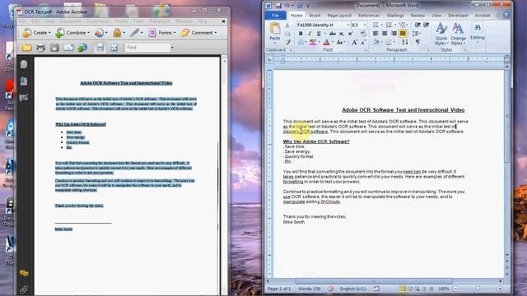Viewport: 527px width, 296px height.
Task: Click the Secure padlock icon in Acrobat
Action: [117, 33]
